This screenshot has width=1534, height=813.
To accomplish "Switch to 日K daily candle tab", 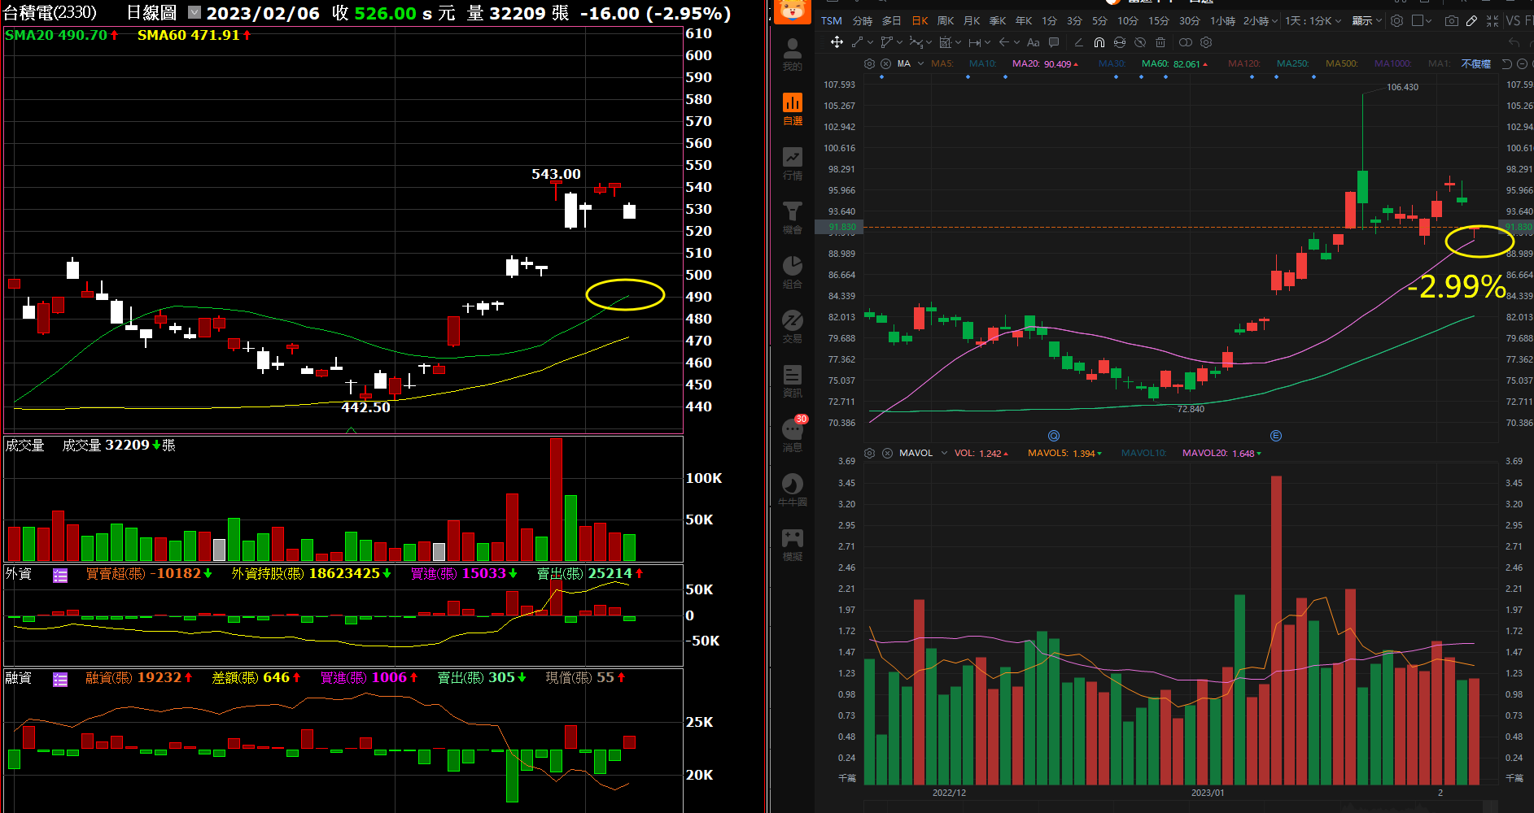I will (920, 20).
